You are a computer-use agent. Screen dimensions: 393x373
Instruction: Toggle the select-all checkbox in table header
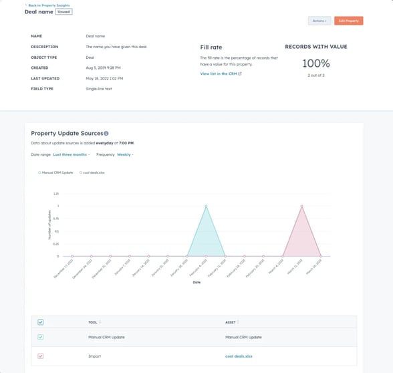40,322
